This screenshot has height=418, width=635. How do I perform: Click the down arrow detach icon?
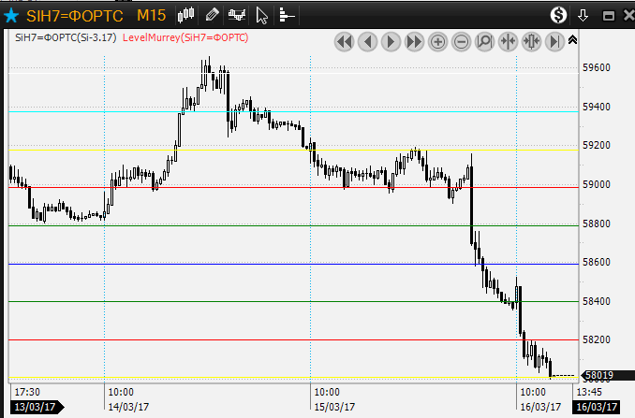[x=583, y=15]
